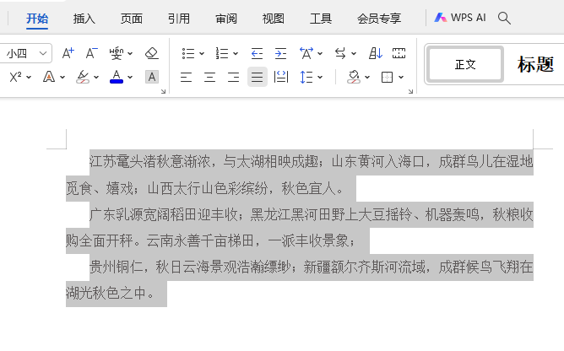Clear formatting with the eraser icon
Viewport: 564px width, 351px height.
[x=152, y=54]
